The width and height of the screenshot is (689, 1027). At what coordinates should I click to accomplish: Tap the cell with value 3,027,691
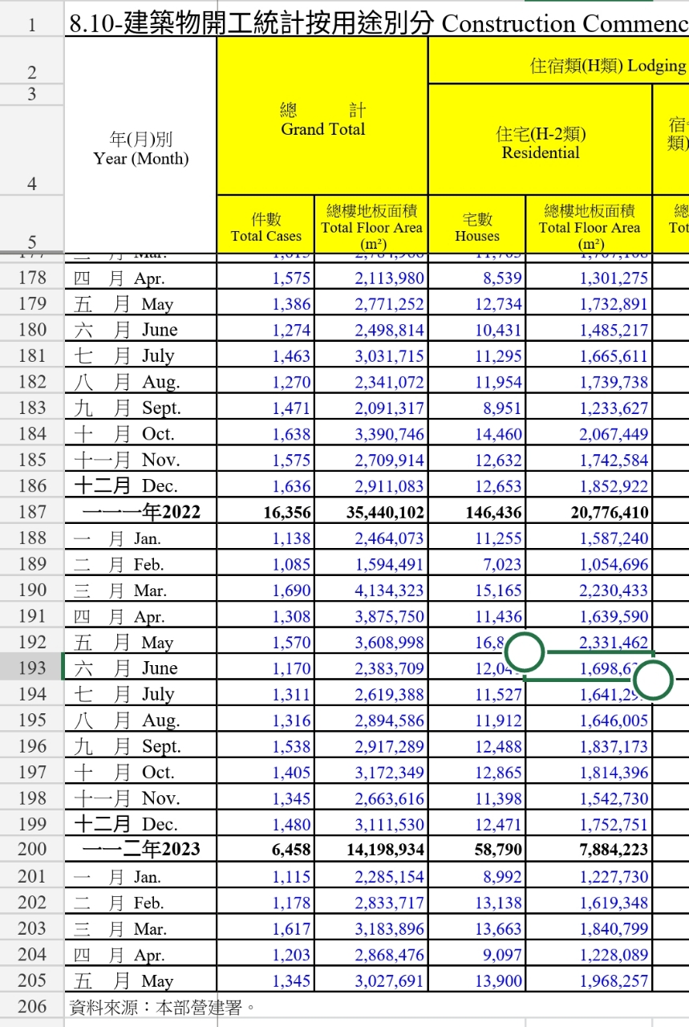(371, 980)
